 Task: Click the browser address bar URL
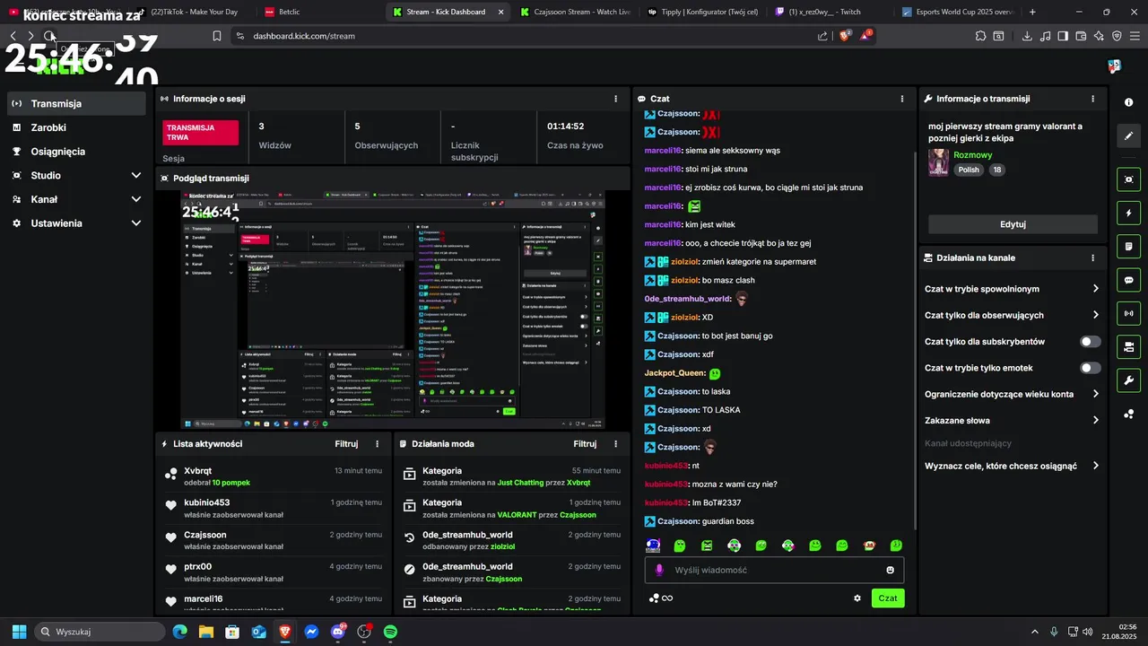click(x=304, y=36)
